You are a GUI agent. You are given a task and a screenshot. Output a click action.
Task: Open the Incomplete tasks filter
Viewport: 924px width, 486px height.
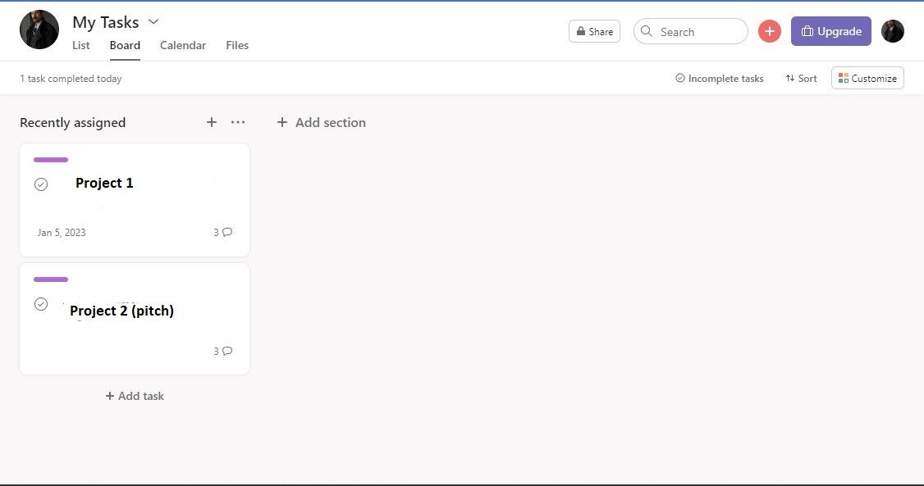click(719, 78)
